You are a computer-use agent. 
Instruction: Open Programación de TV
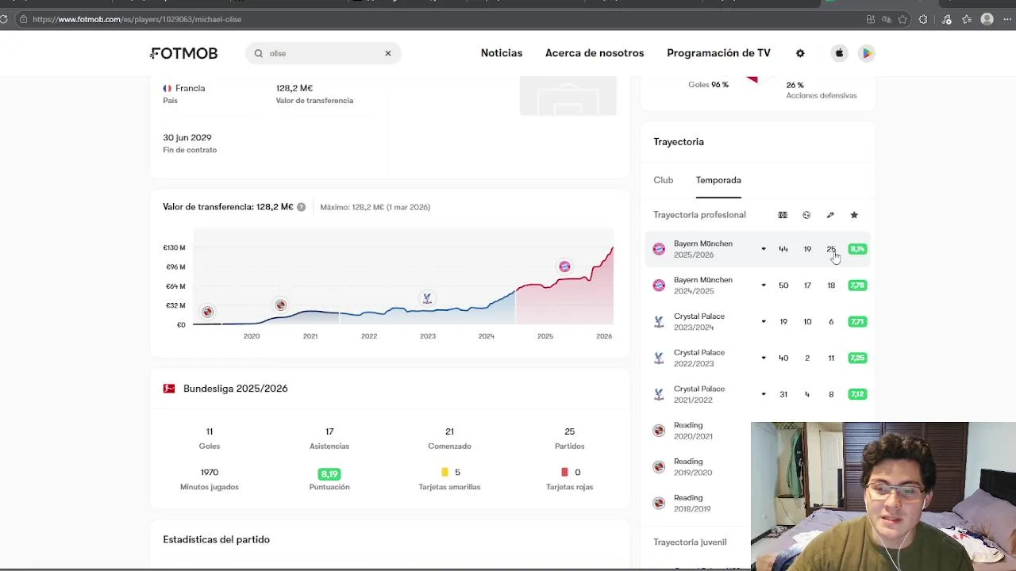point(718,53)
